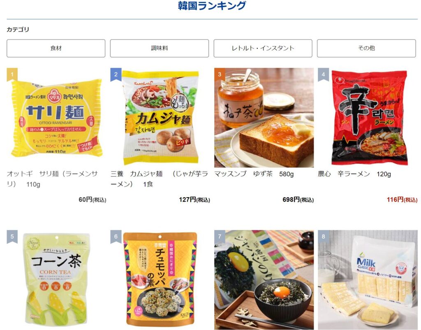The height and width of the screenshot is (330, 421).
Task: View the コーン茶 product image
Action: (56, 280)
